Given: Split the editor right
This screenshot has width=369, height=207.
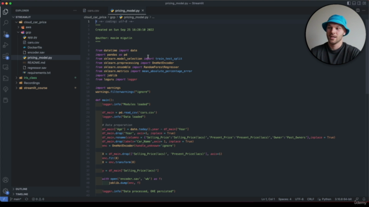Looking at the screenshot, I should click(357, 10).
